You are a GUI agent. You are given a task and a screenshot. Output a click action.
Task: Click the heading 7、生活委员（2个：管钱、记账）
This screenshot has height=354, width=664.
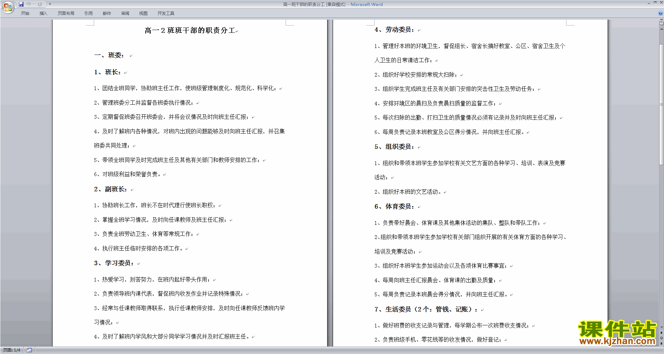426,309
